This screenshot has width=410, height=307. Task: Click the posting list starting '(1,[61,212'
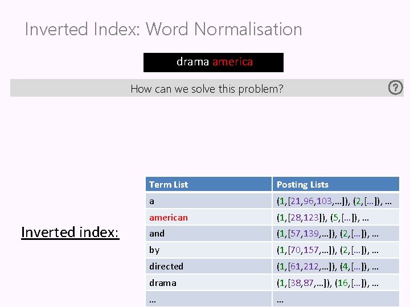point(336,266)
